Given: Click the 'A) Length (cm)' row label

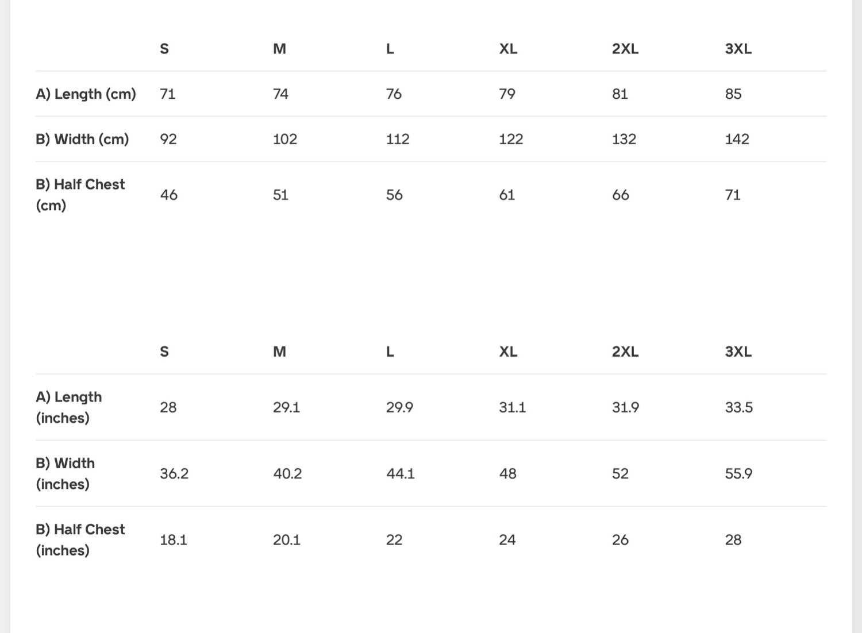Looking at the screenshot, I should pyautogui.click(x=86, y=94).
